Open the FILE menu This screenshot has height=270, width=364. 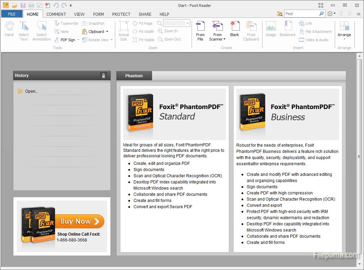12,14
